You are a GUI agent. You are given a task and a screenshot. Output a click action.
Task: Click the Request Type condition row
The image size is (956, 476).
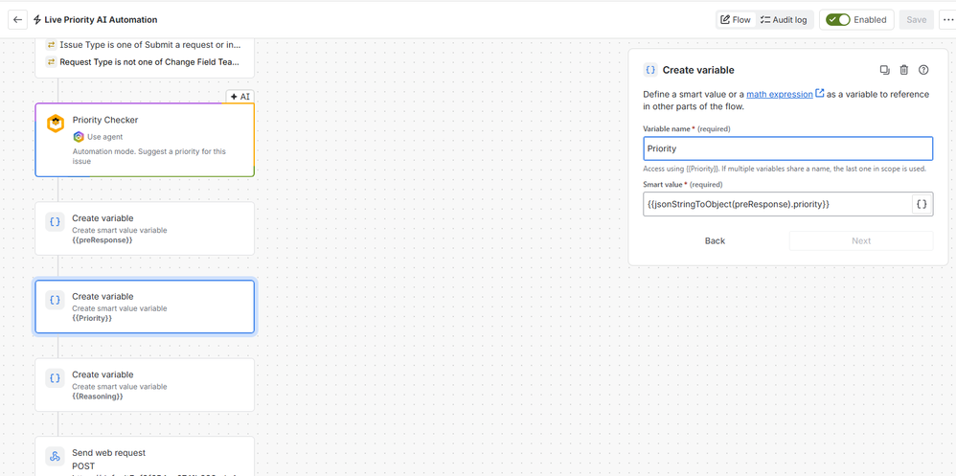pyautogui.click(x=145, y=61)
